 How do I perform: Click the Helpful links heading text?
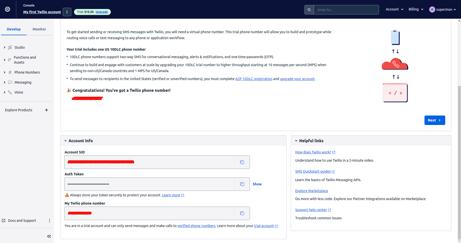click(311, 141)
